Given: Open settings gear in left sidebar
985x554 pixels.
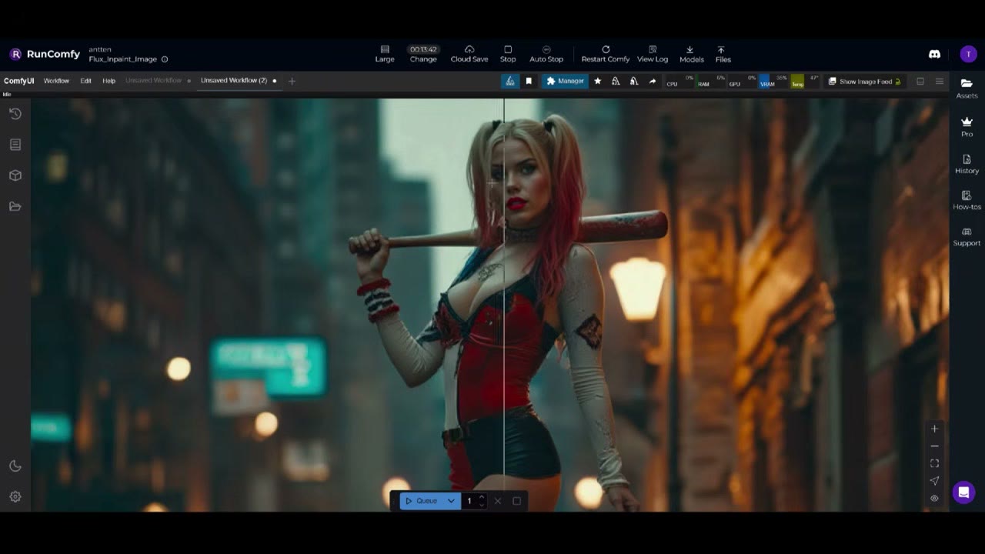Looking at the screenshot, I should pyautogui.click(x=15, y=497).
